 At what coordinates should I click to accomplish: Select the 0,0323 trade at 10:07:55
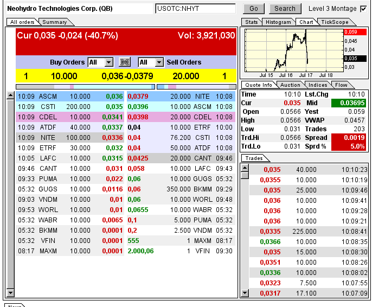pos(309,283)
